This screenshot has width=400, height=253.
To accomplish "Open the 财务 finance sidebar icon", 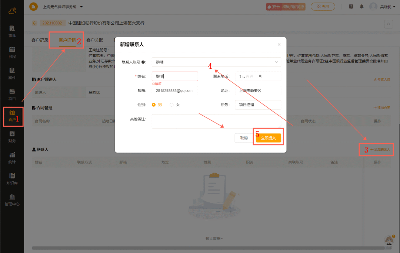I will (x=12, y=136).
